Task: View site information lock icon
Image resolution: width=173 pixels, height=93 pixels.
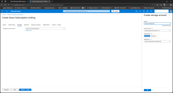Action: click(9, 5)
